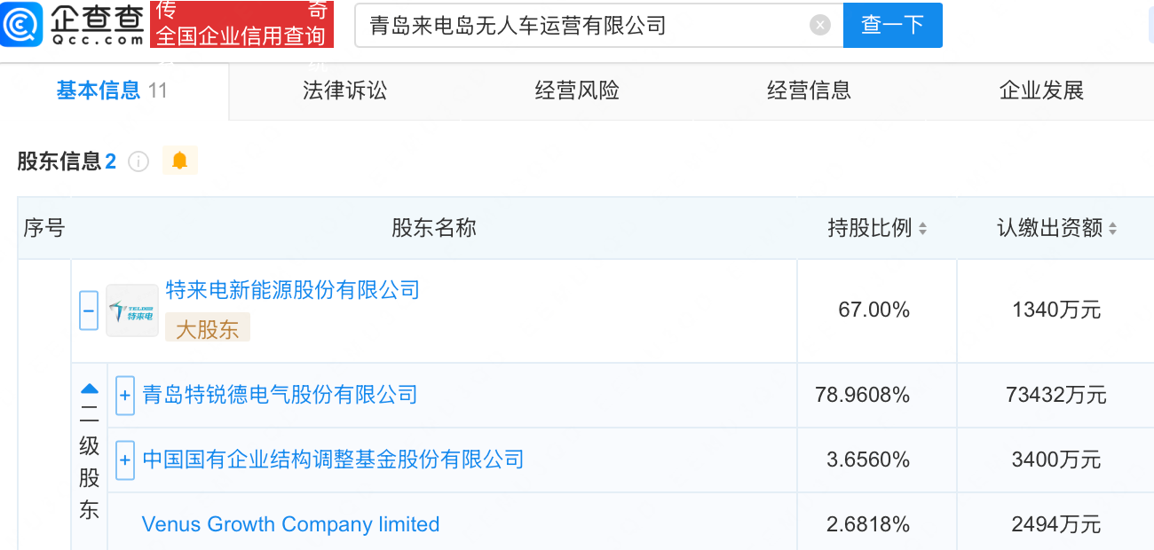Sort by 持股比例 column arrows
This screenshot has height=550, width=1154.
[922, 229]
